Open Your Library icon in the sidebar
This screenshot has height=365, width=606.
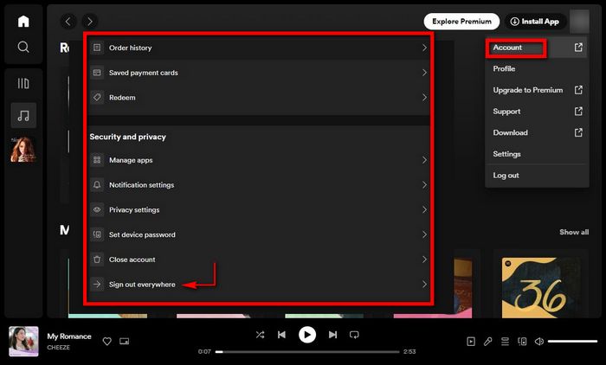coord(23,83)
